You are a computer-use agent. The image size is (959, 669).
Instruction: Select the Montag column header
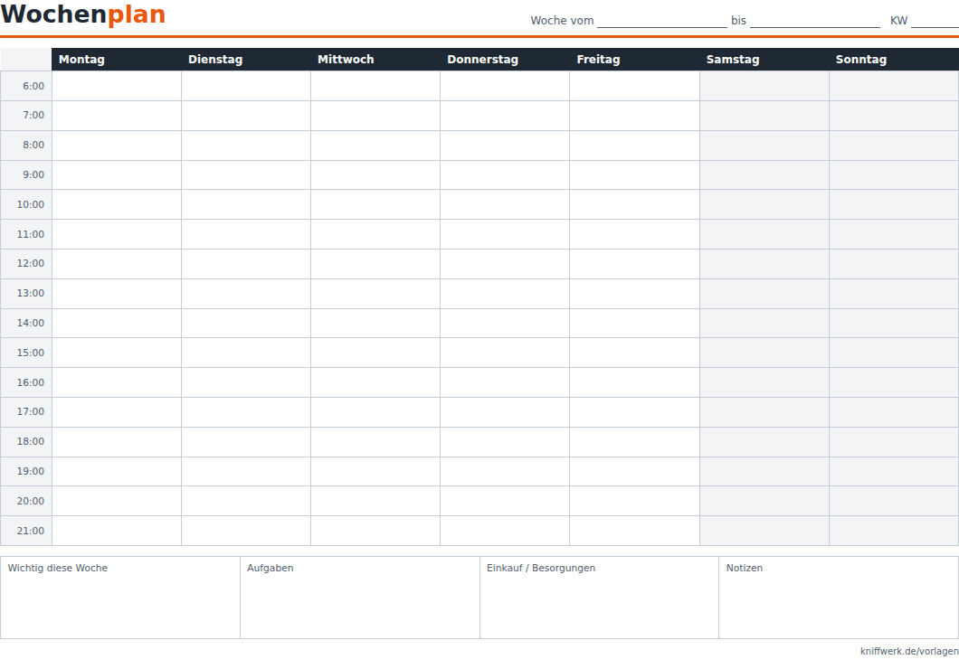[116, 60]
